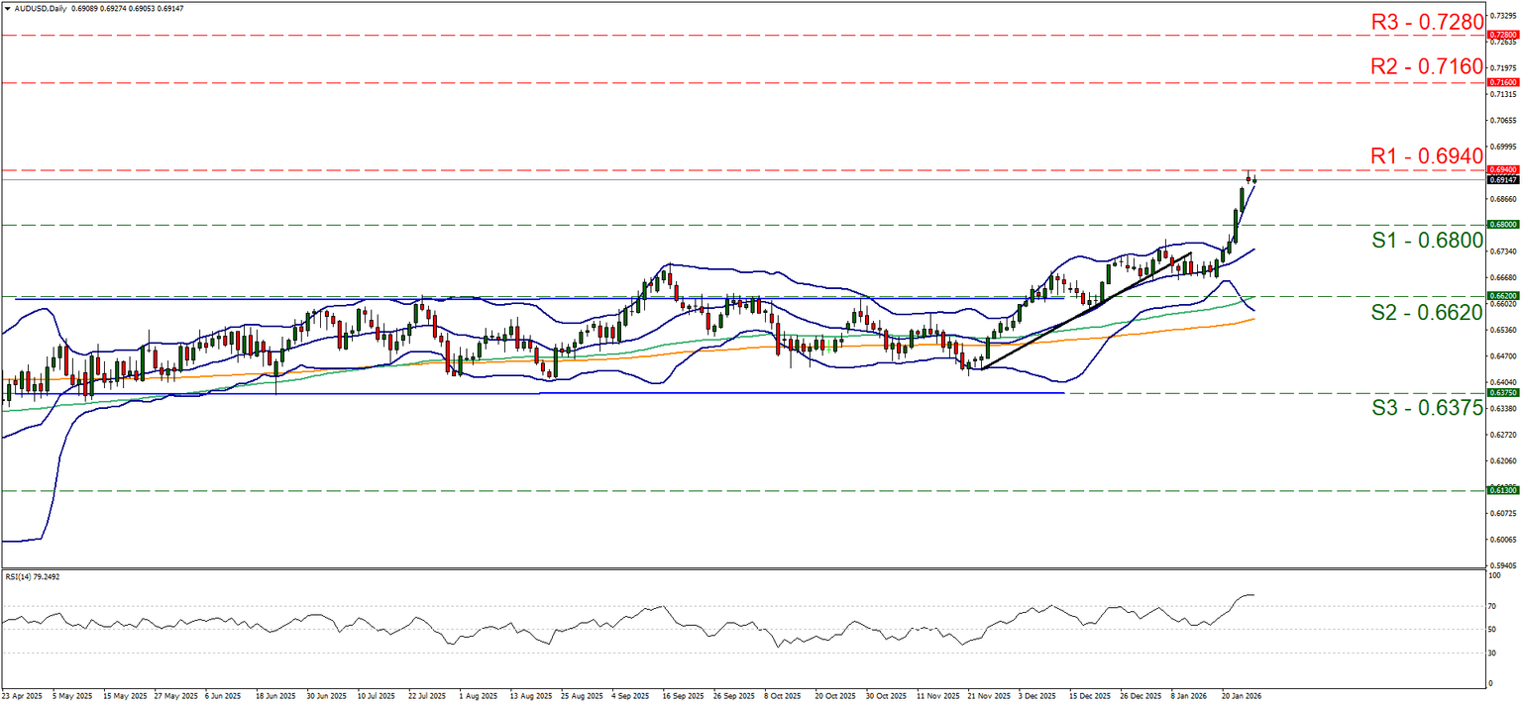The width and height of the screenshot is (1522, 705).
Task: Select the S2 - 0.6620 support label
Action: [1427, 312]
